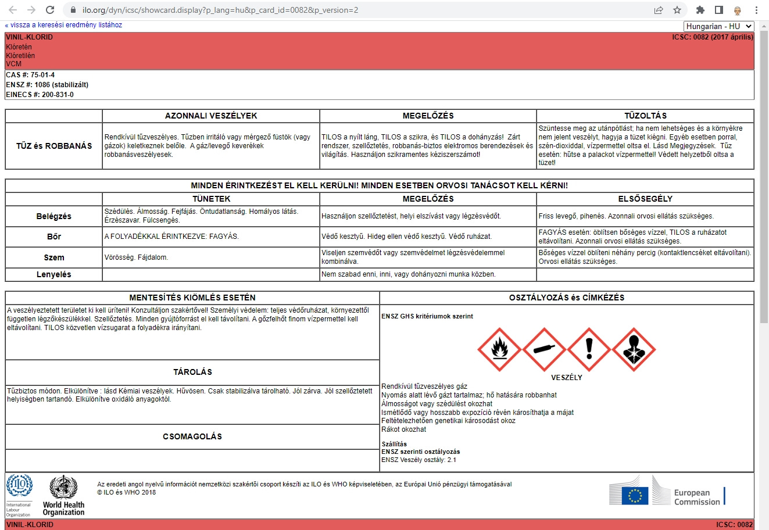
Task: View site security lock info
Action: (x=73, y=10)
